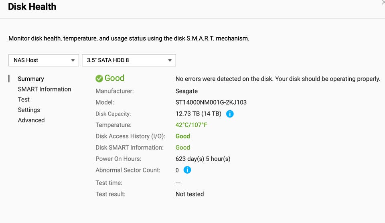
Task: Expand the 3.5" SATA HDD 8 disk selector
Action: click(129, 60)
